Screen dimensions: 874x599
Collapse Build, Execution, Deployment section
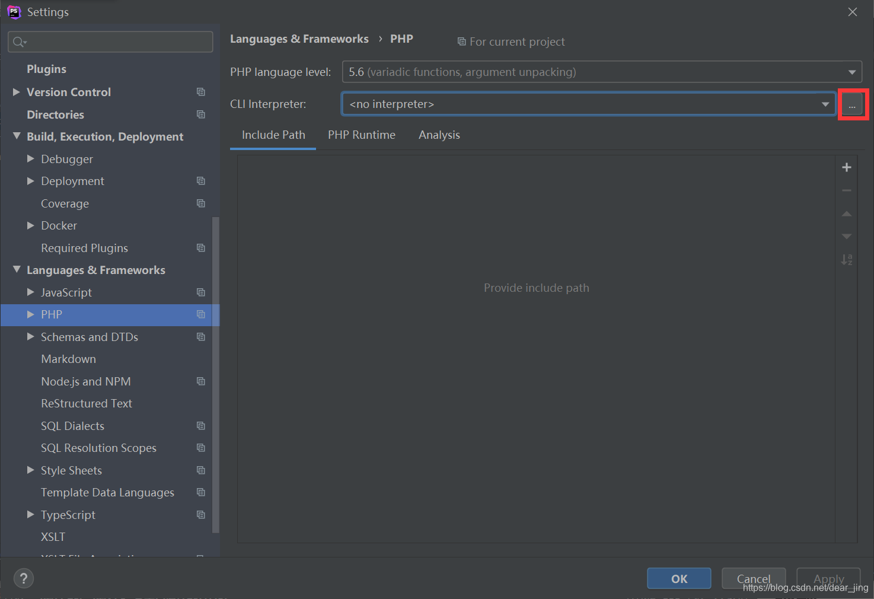point(17,136)
